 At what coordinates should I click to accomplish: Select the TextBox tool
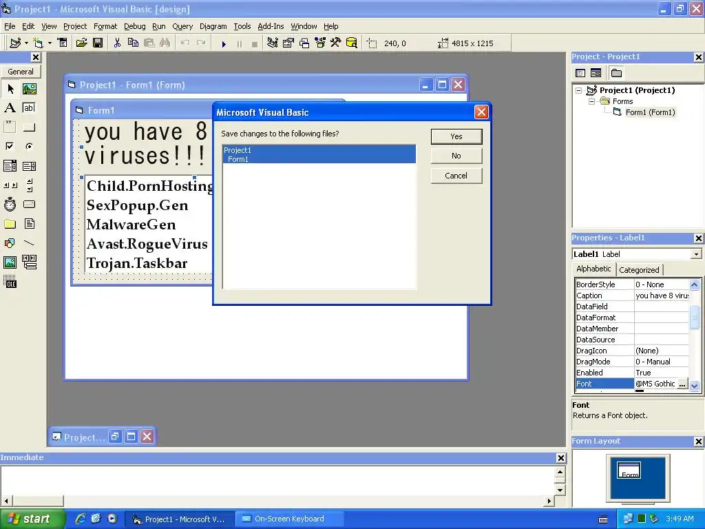tap(30, 108)
